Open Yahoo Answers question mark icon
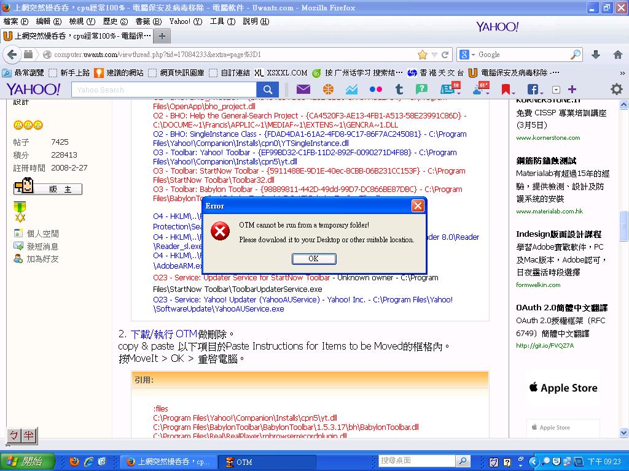 pyautogui.click(x=421, y=89)
